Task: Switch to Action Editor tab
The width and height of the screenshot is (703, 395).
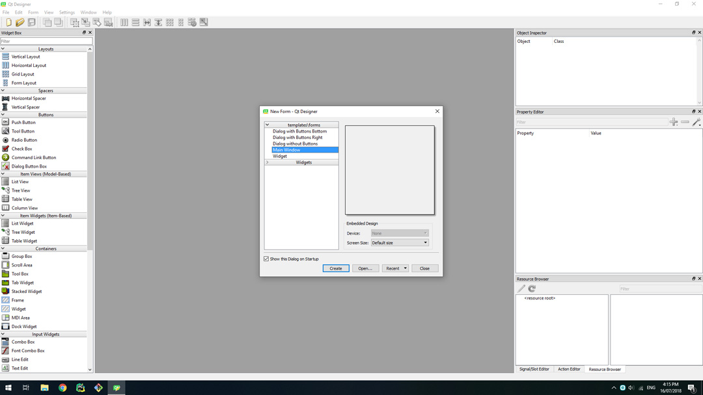Action: point(569,369)
